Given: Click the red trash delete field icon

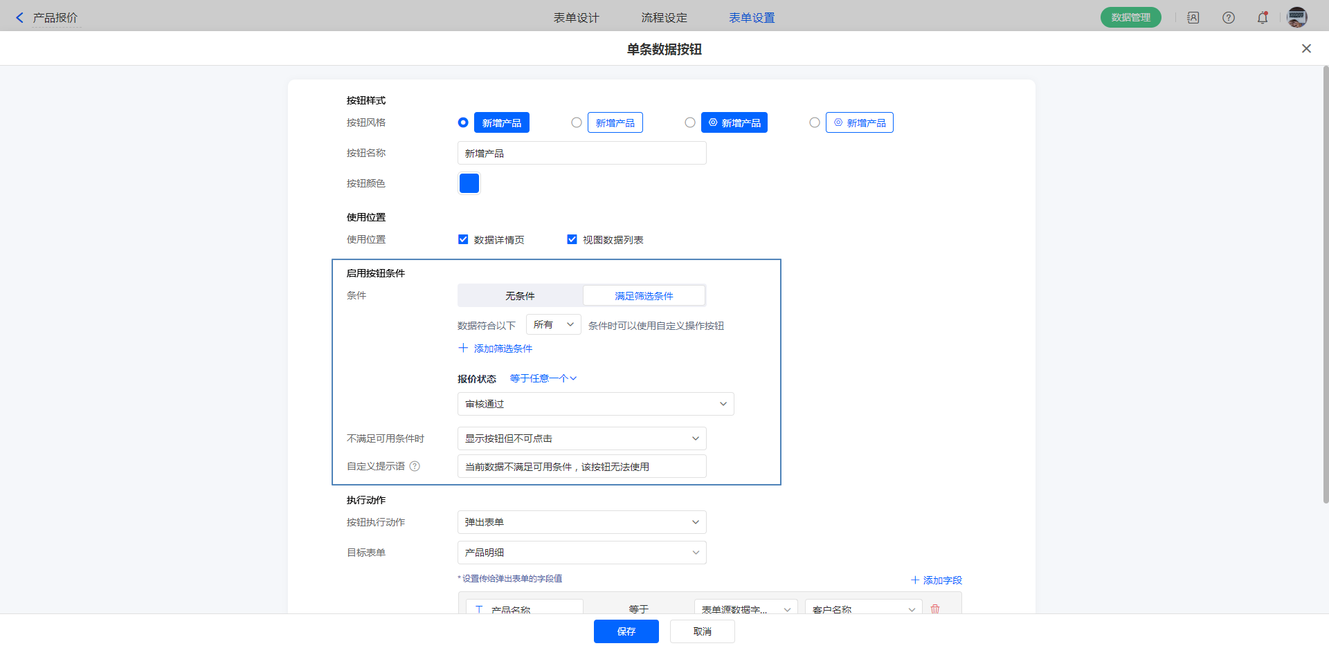Looking at the screenshot, I should point(935,609).
